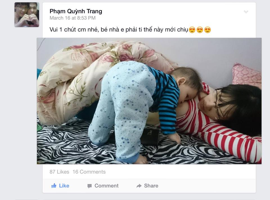Click the Comment speech bubble icon
Image resolution: width=270 pixels, height=200 pixels.
(89, 186)
